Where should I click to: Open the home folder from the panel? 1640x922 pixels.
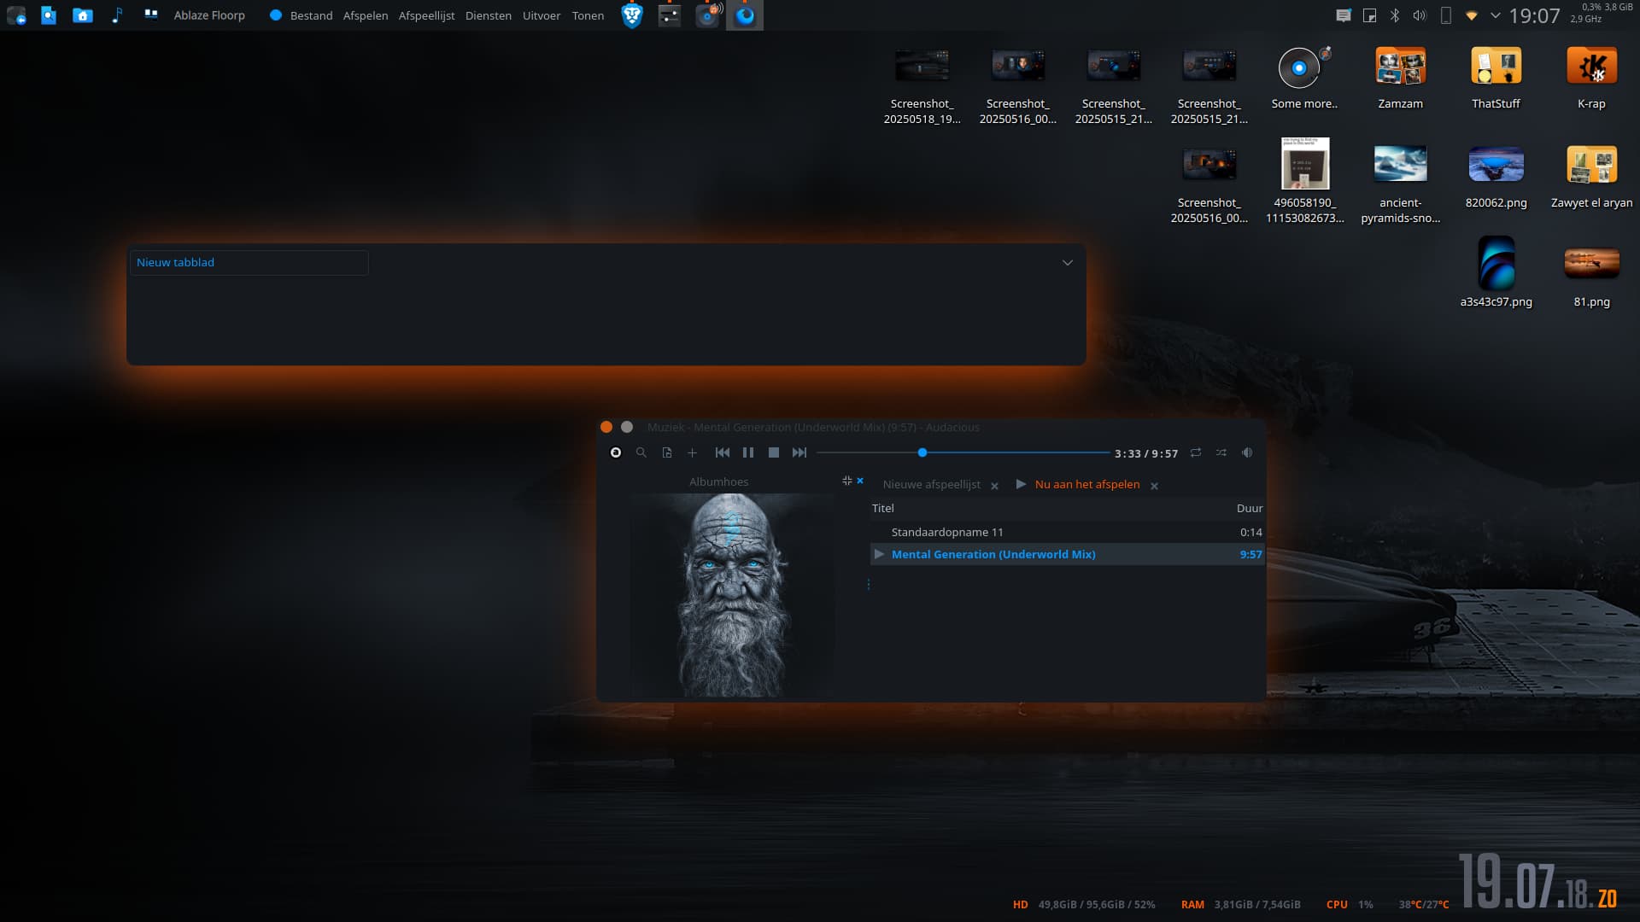(x=83, y=15)
